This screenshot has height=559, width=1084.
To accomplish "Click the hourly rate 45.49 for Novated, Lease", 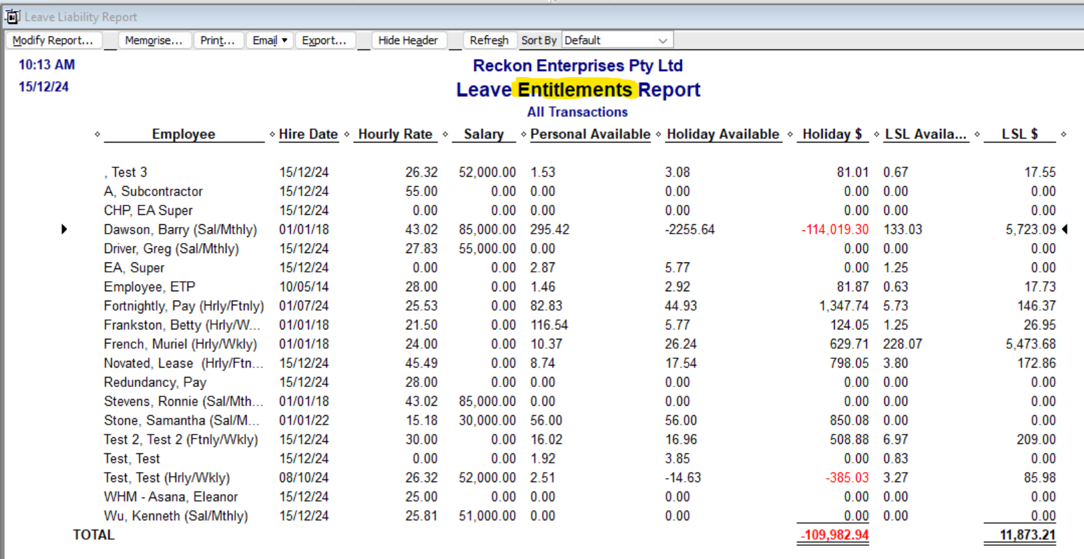I will [x=421, y=364].
